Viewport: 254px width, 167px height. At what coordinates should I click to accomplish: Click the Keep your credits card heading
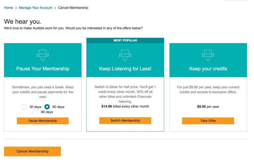click(x=208, y=69)
